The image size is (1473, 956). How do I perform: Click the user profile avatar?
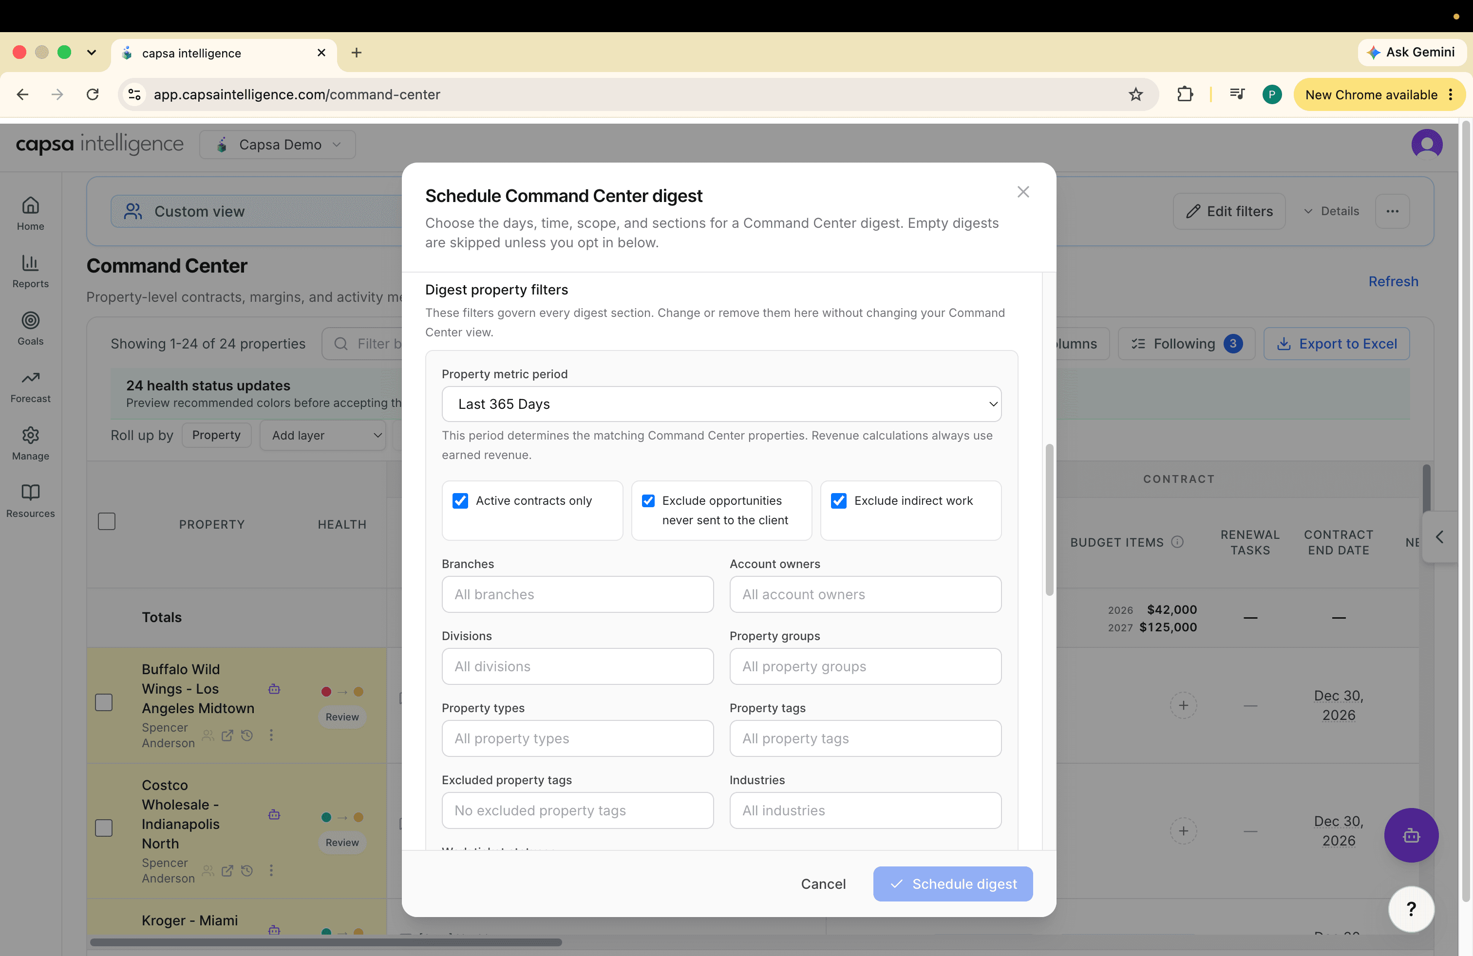[x=1427, y=144]
